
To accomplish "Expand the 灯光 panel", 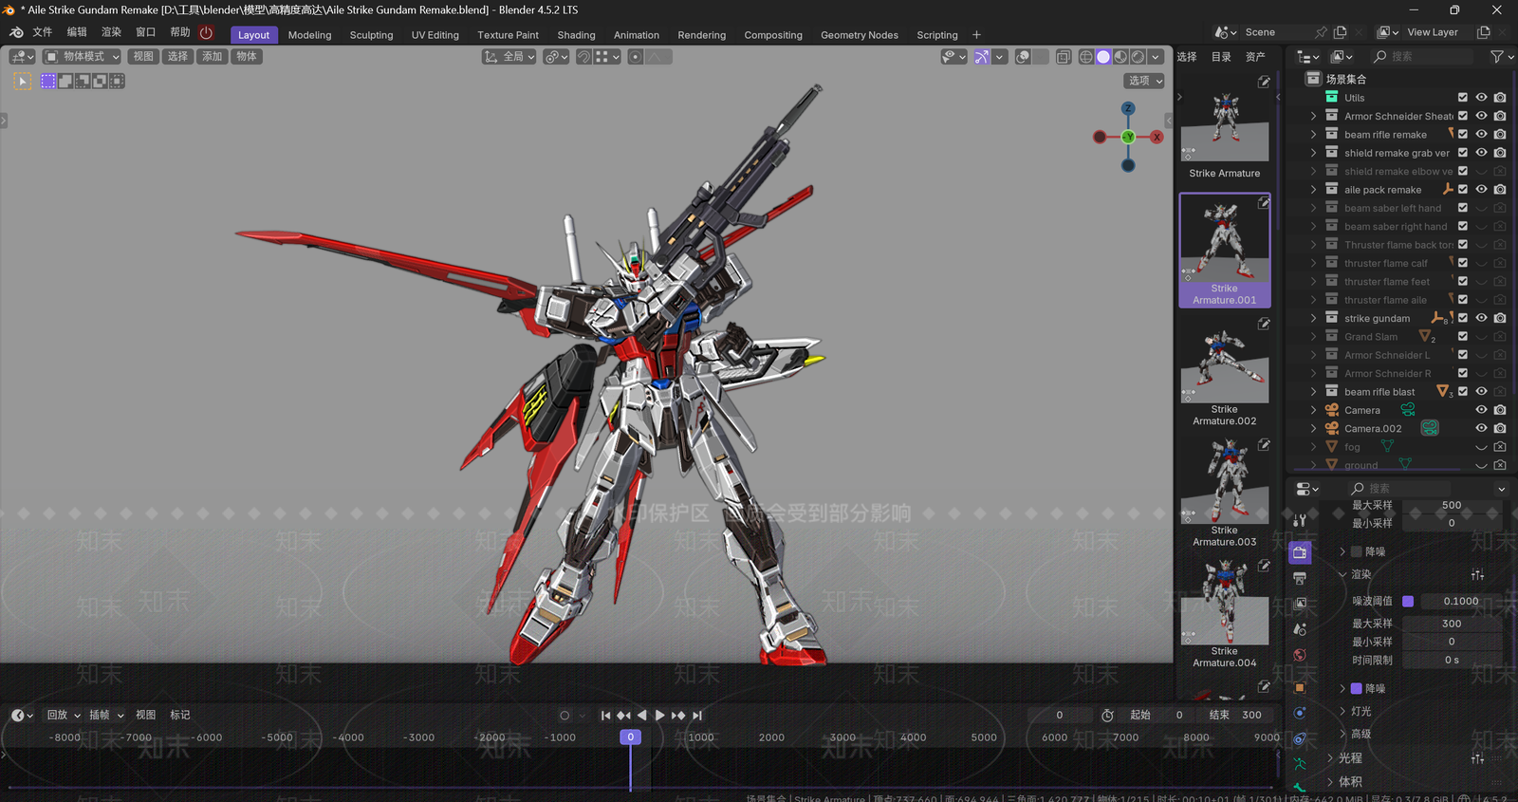I will pos(1342,711).
